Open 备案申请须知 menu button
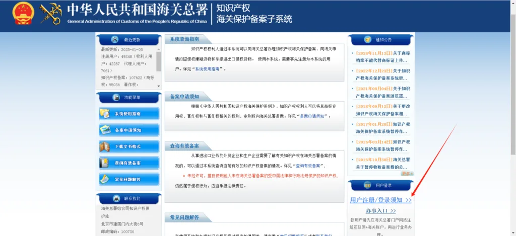 129,130
